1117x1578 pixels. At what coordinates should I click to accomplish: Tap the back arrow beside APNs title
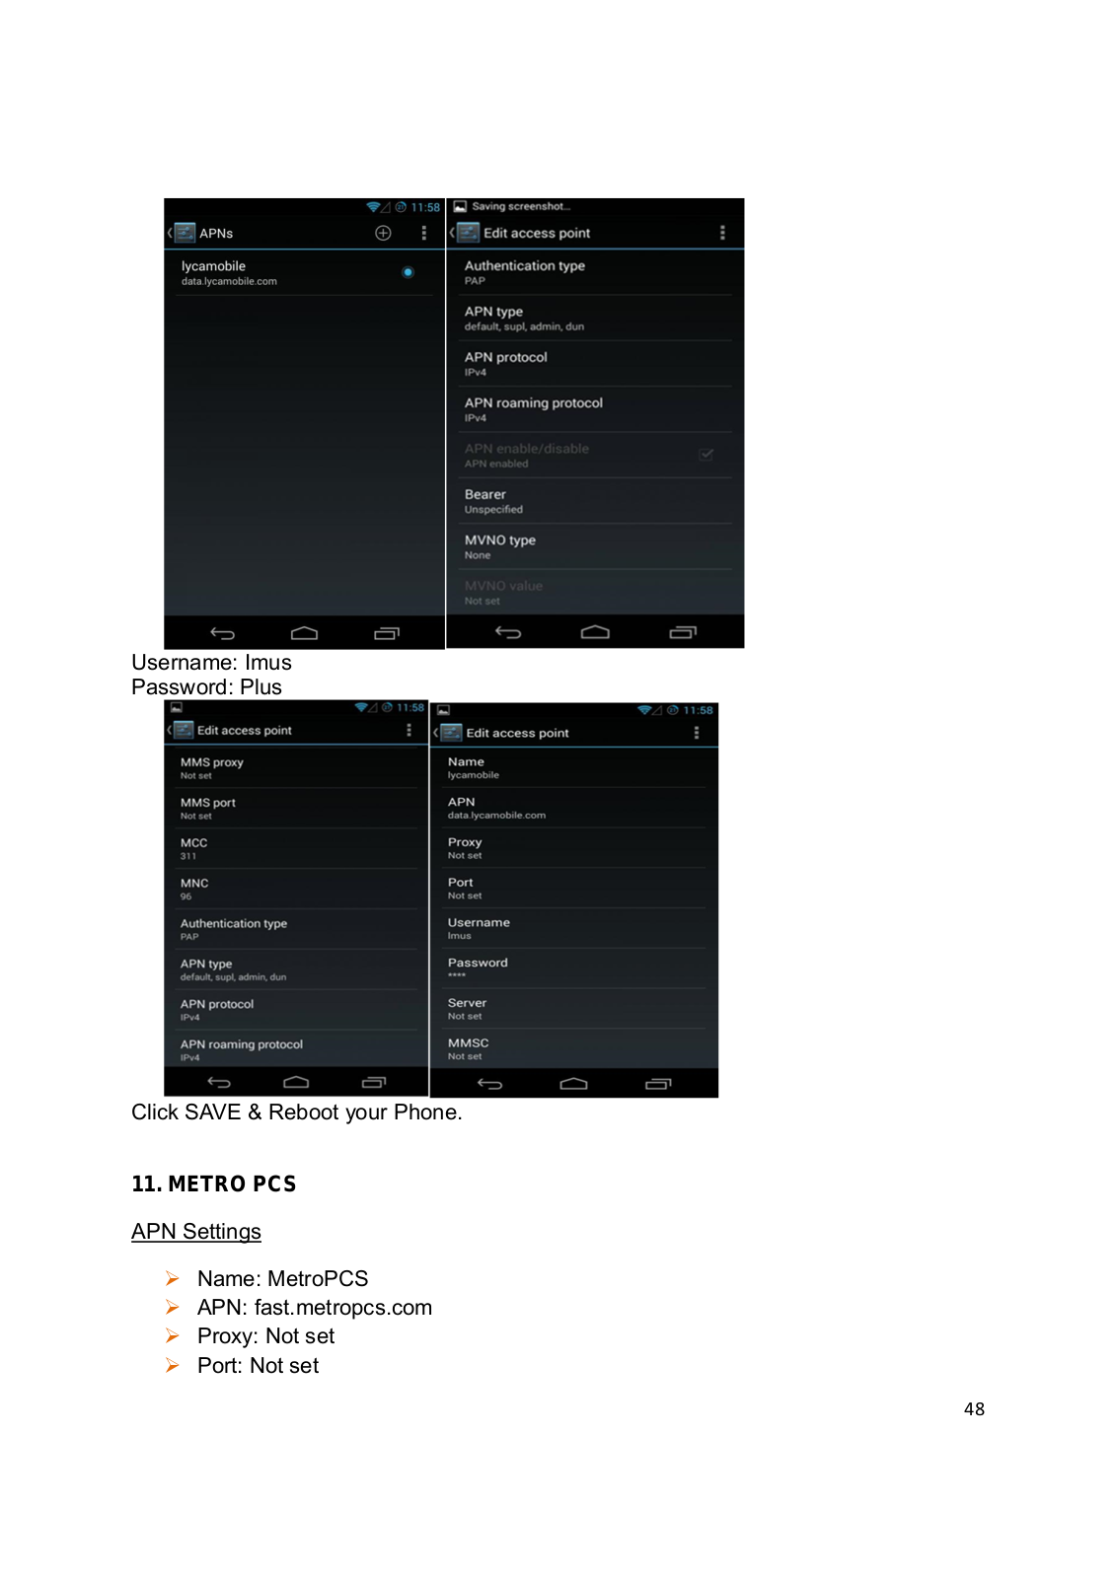[170, 233]
